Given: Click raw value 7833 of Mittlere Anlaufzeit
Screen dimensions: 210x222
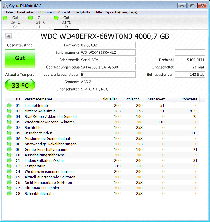Looking at the screenshot, I should 193,111.
